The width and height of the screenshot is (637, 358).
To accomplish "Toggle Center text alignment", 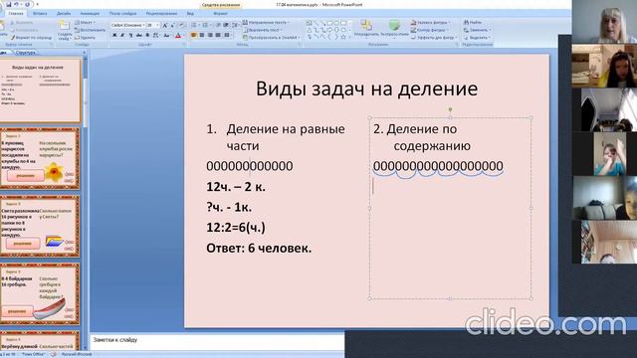I will click(202, 36).
